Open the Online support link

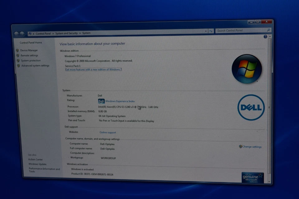click(x=108, y=132)
